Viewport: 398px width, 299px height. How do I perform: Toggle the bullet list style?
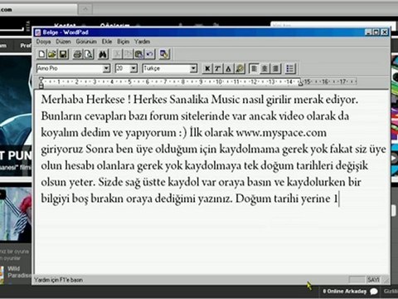[x=289, y=68]
